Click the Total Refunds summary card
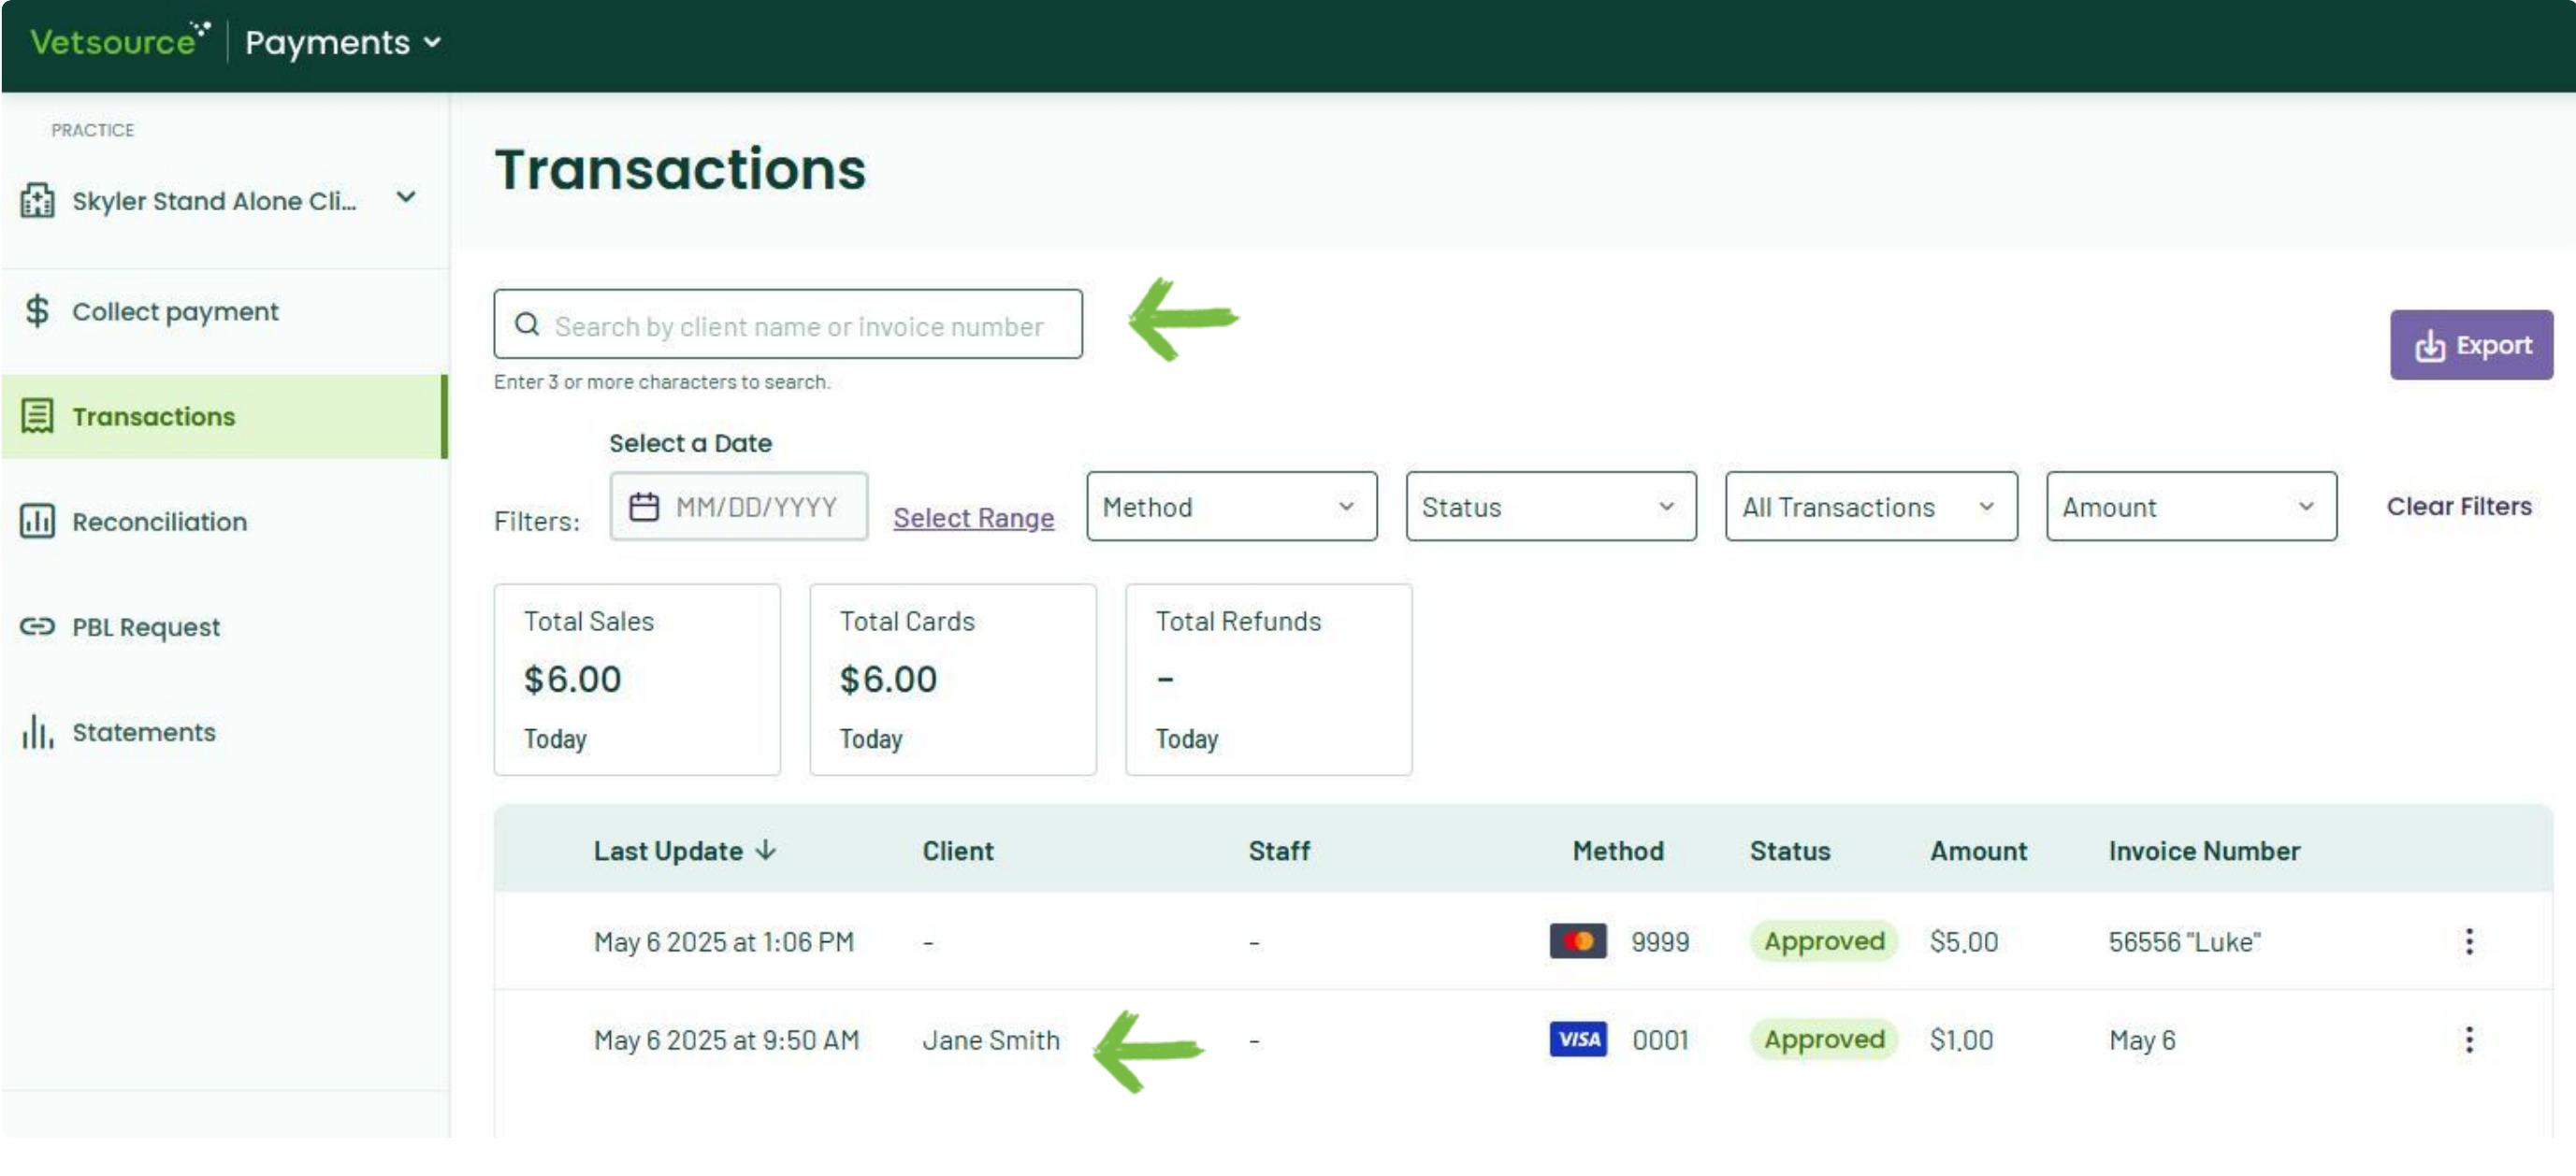2576x1176 pixels. coord(1269,680)
